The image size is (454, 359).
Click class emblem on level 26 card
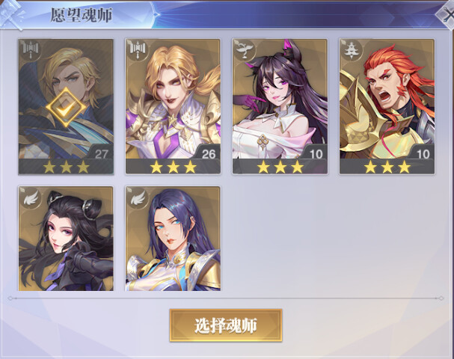(137, 50)
